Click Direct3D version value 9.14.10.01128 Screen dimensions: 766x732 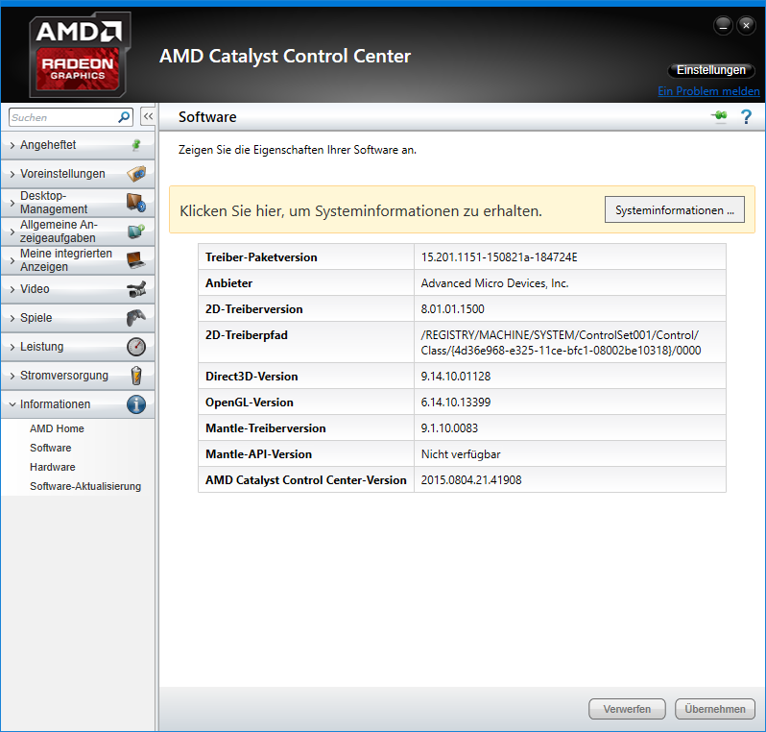click(x=456, y=376)
